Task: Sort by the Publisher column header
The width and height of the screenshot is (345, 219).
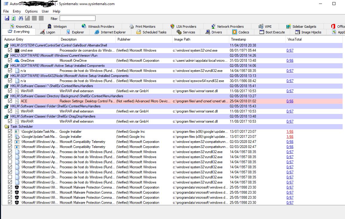Action: pyautogui.click(x=144, y=39)
